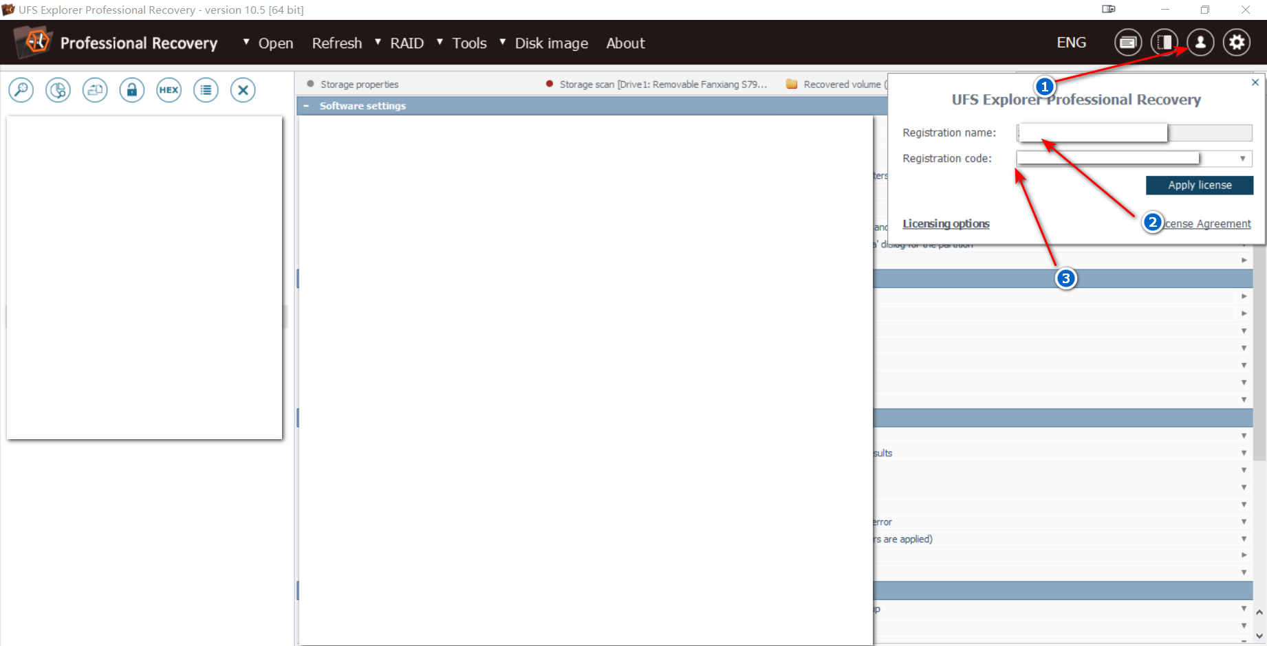Open the HEX viewer tool
Image resolution: width=1267 pixels, height=646 pixels.
pos(169,90)
